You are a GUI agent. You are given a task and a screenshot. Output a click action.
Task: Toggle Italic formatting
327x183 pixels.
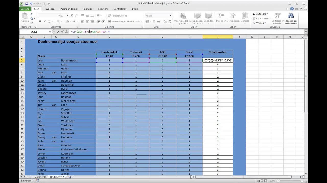tap(45, 22)
